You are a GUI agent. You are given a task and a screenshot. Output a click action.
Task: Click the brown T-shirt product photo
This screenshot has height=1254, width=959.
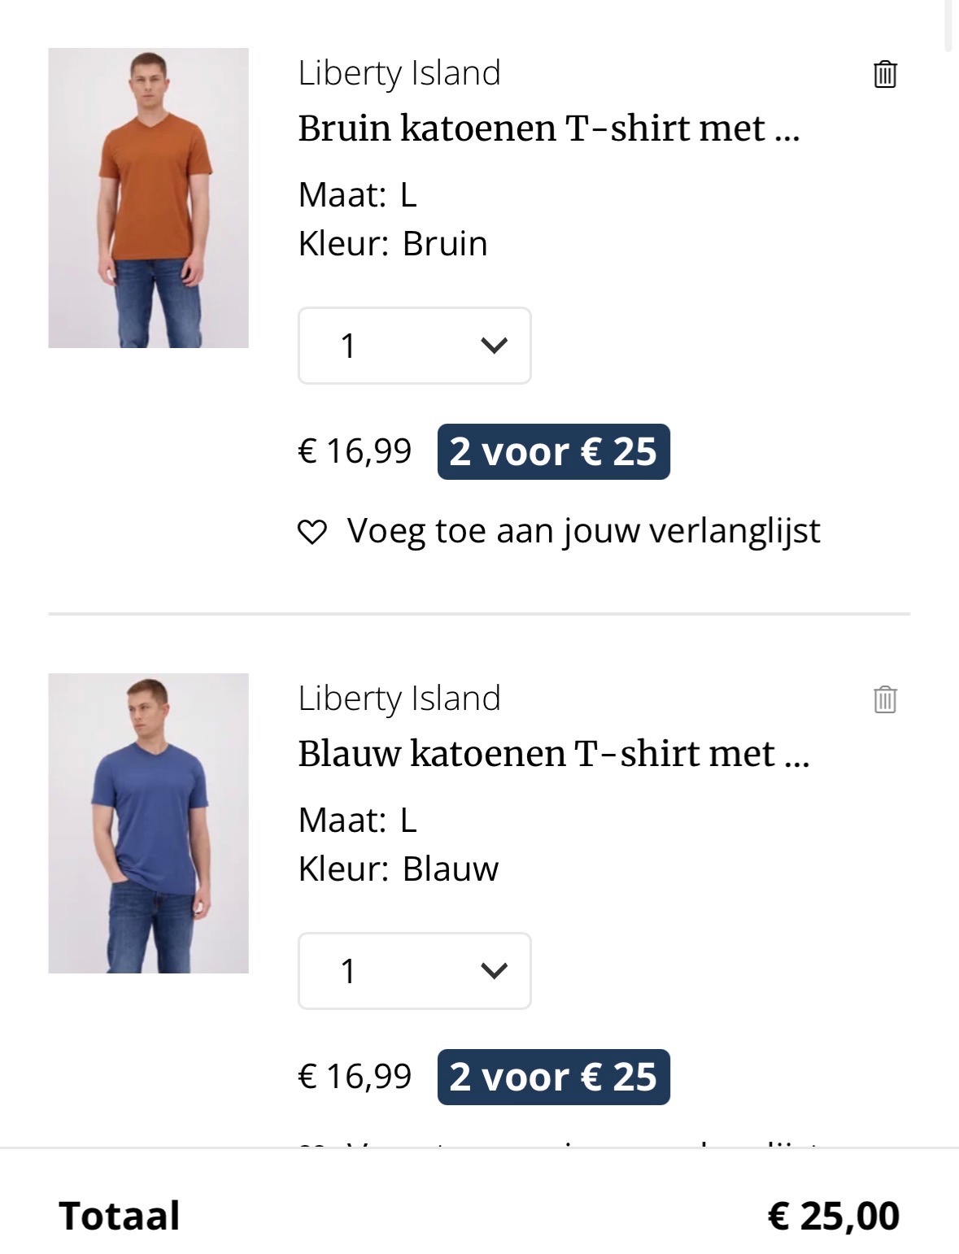click(x=148, y=200)
